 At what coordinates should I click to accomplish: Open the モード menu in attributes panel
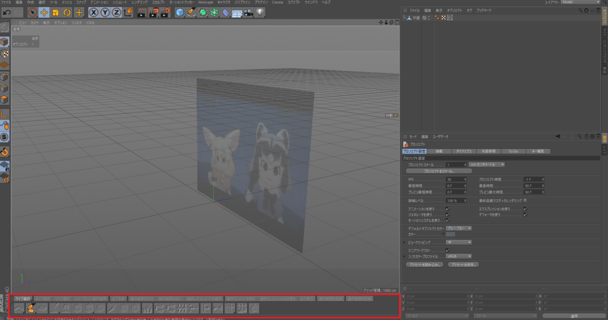413,136
